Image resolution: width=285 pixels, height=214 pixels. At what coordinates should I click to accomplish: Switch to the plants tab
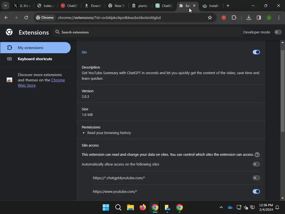140,6
